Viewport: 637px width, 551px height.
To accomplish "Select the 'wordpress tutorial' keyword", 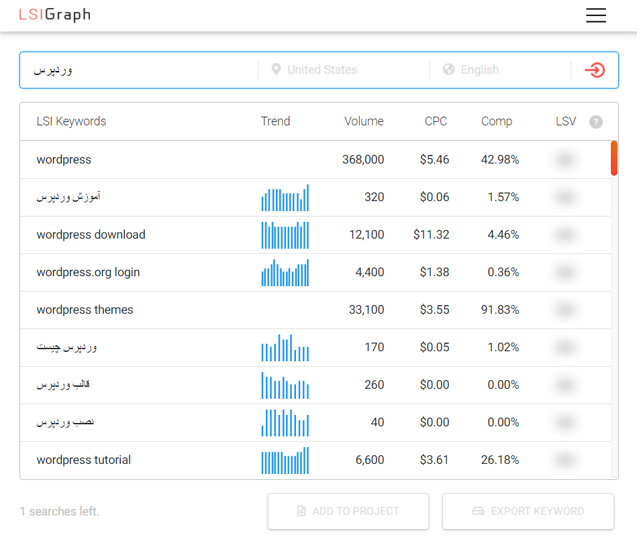I will click(84, 460).
